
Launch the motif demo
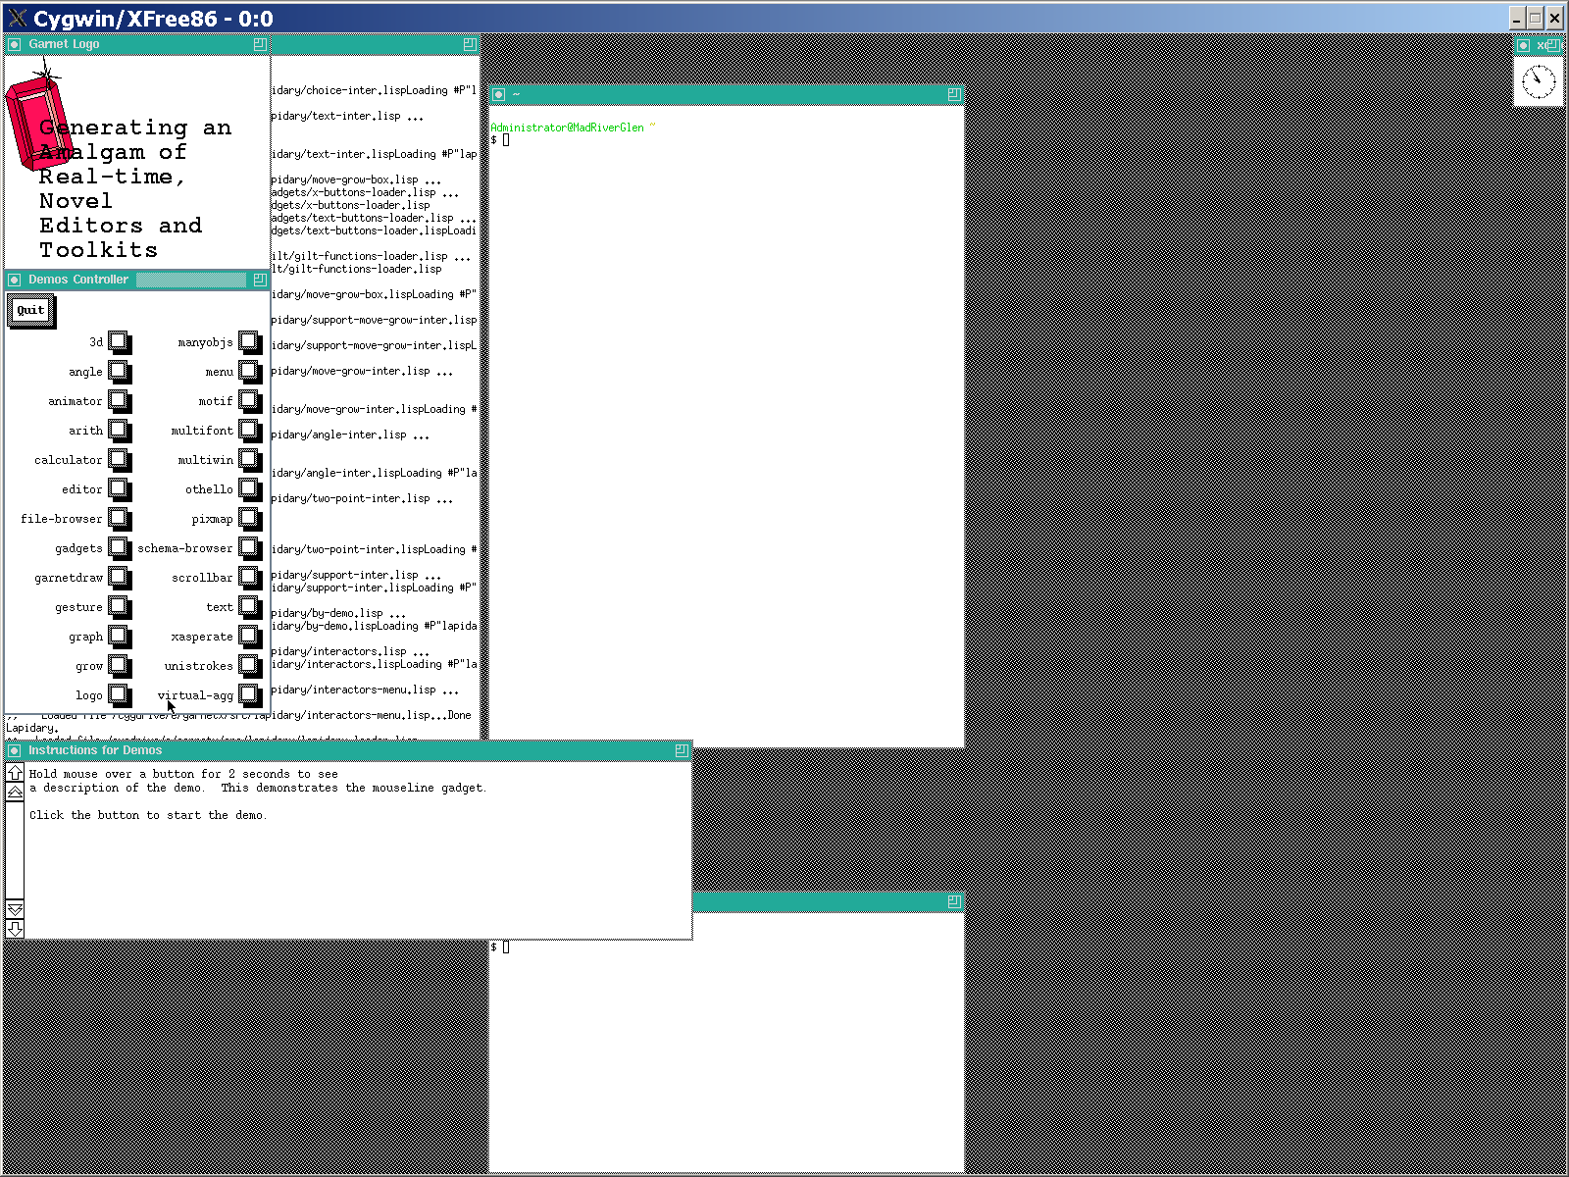(x=250, y=401)
